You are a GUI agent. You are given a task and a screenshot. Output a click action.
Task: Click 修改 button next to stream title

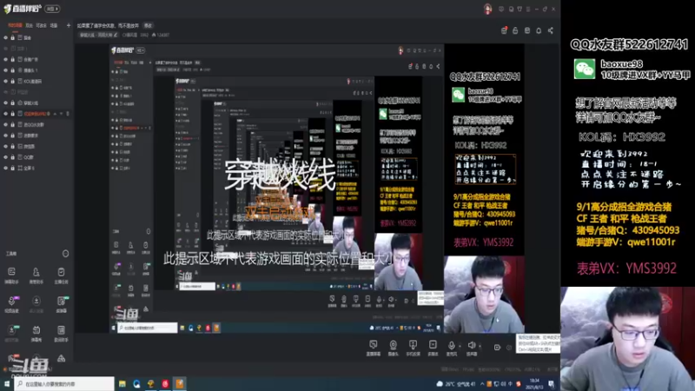(x=148, y=26)
